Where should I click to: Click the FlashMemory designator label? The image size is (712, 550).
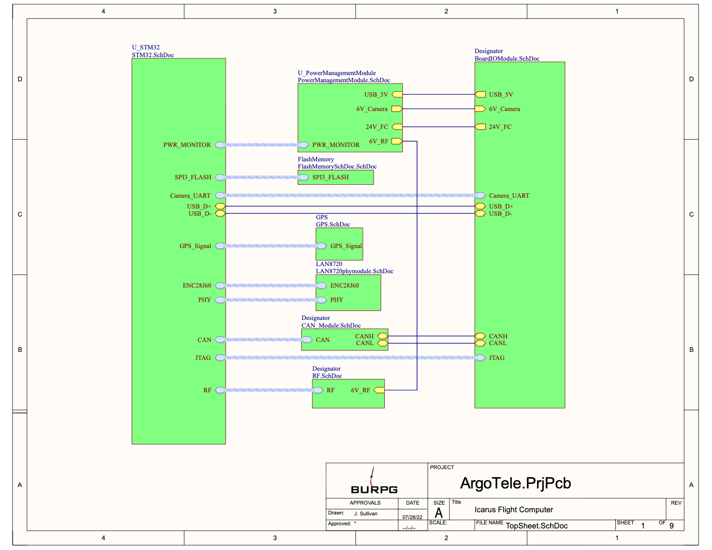pos(316,159)
